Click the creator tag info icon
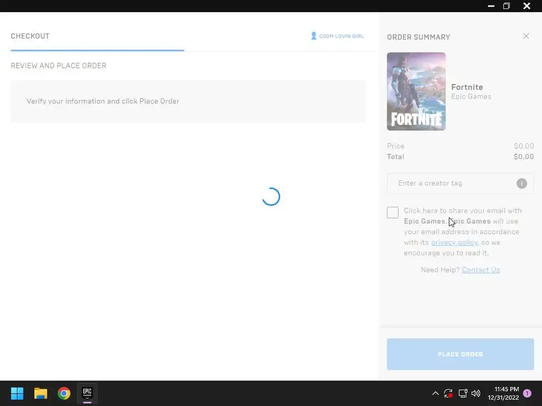The height and width of the screenshot is (406, 542). (x=521, y=183)
